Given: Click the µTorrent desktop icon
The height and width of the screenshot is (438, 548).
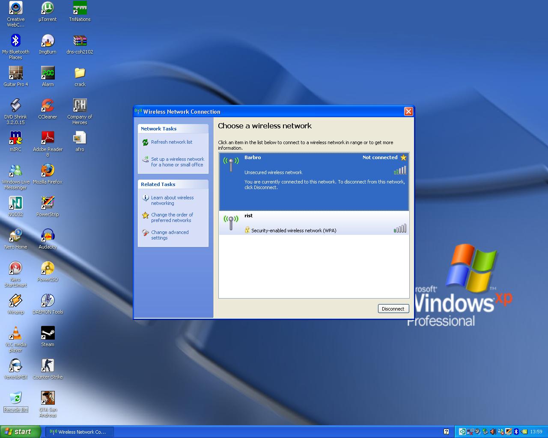Looking at the screenshot, I should pyautogui.click(x=48, y=9).
